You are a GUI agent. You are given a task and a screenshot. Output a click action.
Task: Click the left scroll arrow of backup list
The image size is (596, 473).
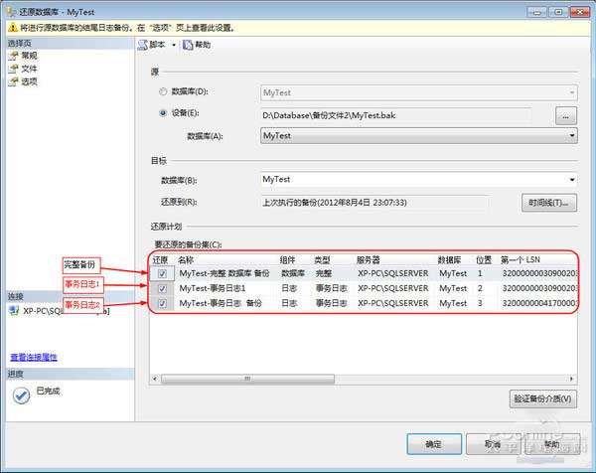click(155, 379)
